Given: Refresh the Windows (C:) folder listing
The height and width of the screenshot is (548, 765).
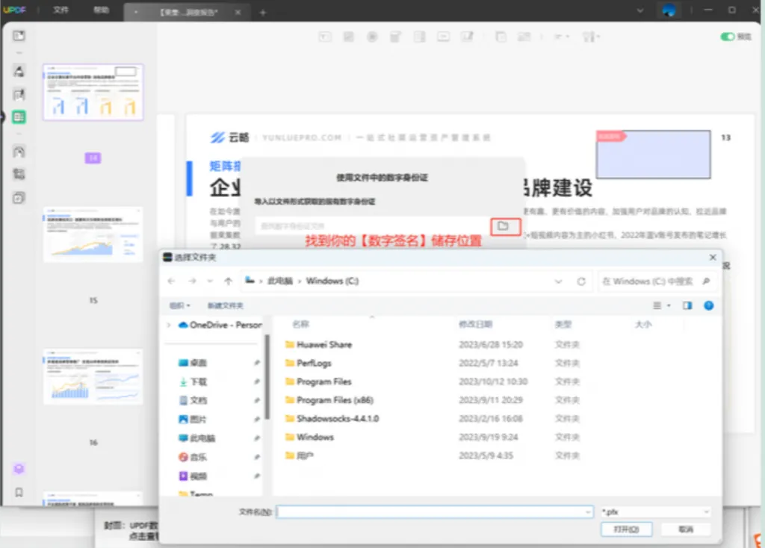Looking at the screenshot, I should click(x=581, y=281).
